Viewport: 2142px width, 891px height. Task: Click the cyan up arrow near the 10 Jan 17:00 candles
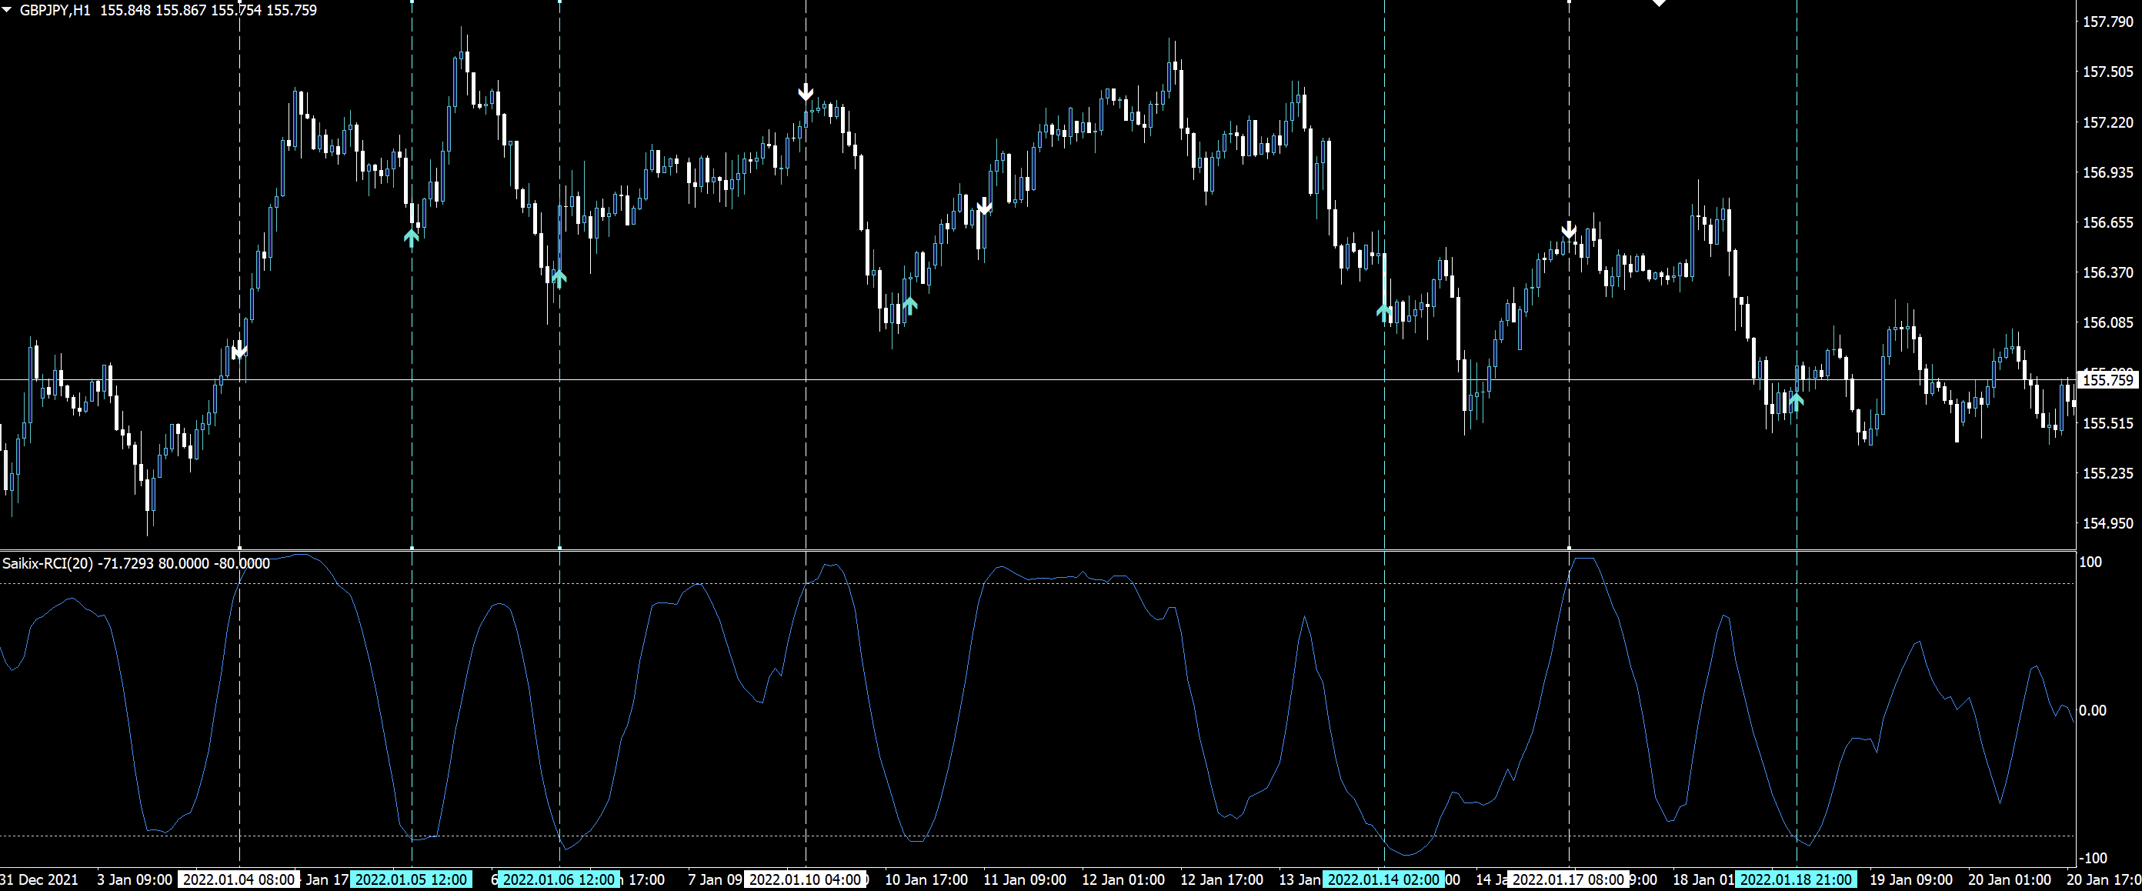[909, 305]
